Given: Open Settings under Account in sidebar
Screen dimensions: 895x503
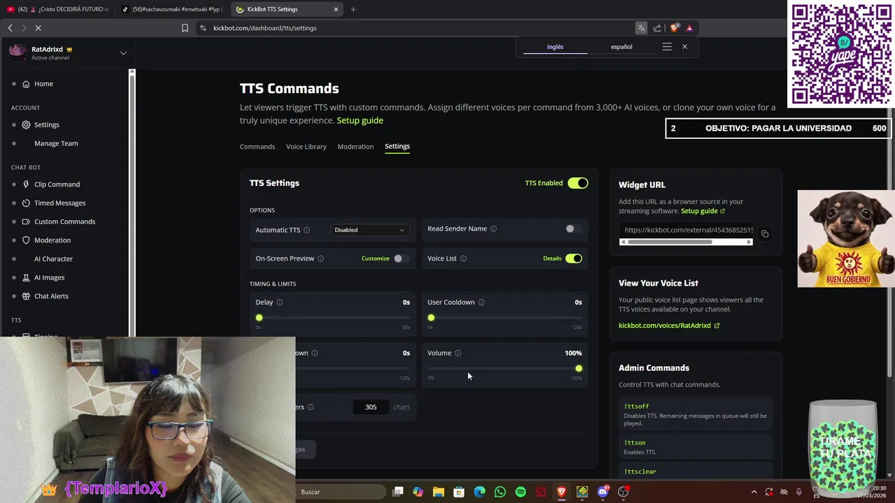Looking at the screenshot, I should 47,124.
